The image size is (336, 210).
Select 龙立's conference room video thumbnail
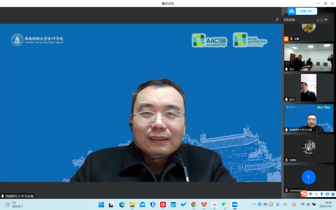(309, 58)
